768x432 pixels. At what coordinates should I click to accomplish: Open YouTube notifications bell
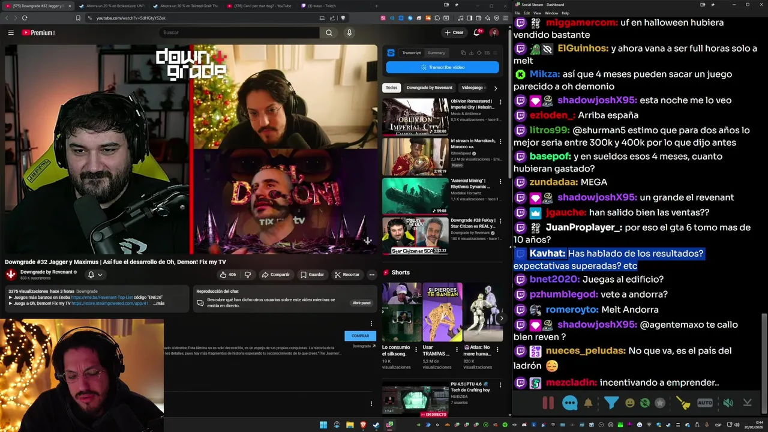click(x=477, y=32)
